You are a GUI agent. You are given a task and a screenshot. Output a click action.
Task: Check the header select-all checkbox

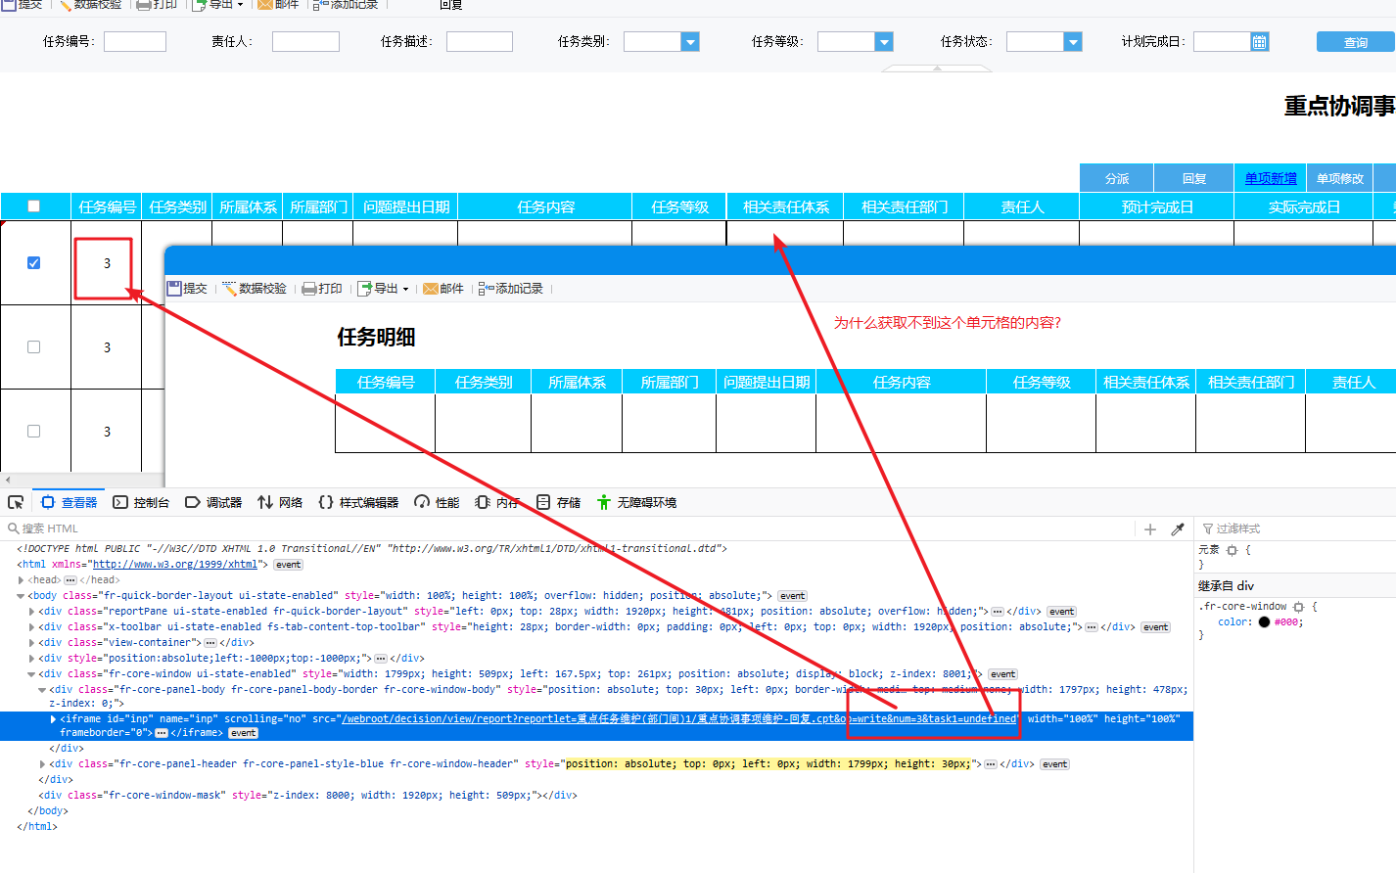[x=34, y=207]
